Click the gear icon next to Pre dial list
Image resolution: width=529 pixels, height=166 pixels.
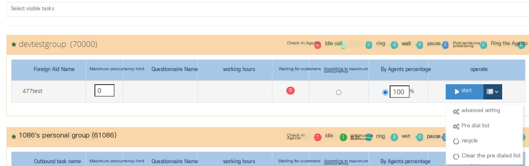[456, 126]
